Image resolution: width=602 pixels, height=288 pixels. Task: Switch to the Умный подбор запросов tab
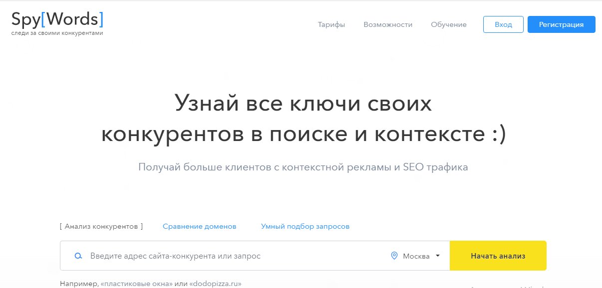coord(305,226)
